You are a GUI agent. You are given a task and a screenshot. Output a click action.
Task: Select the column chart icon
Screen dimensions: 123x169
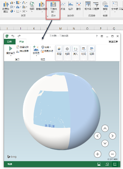click(x=12, y=3)
